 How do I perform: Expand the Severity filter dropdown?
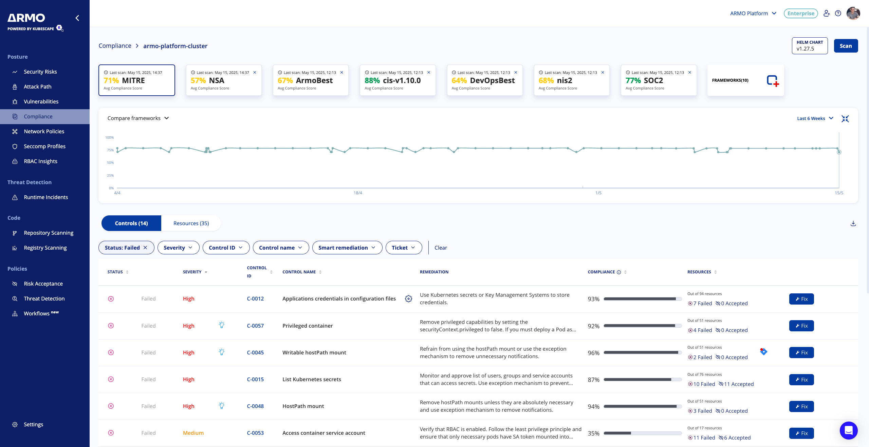pos(178,248)
